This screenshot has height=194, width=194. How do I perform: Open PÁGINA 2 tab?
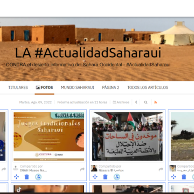(x=110, y=87)
